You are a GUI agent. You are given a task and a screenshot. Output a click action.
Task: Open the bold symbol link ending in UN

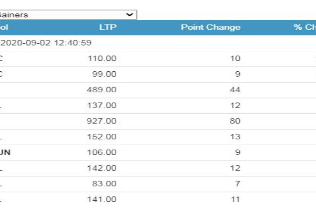(5, 153)
